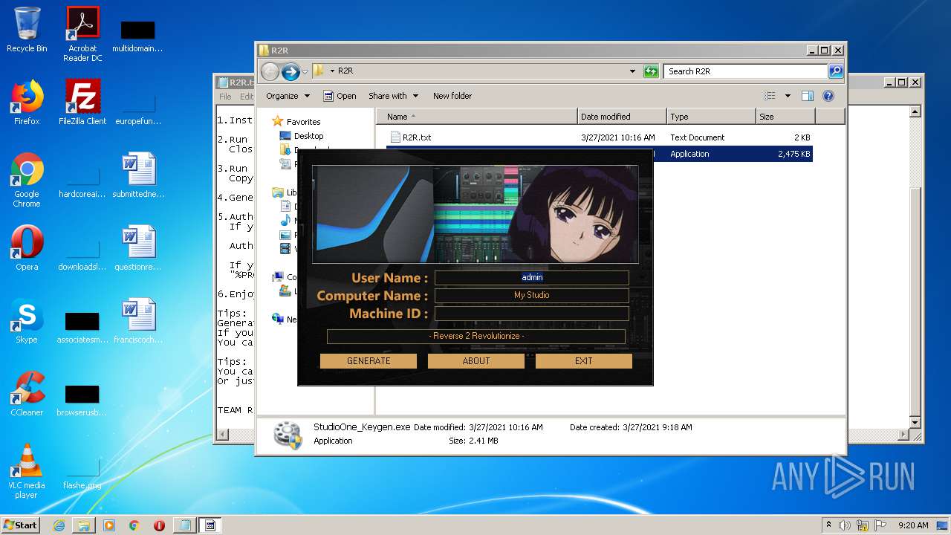Click the search magnifier in Explorer
951x535 pixels.
836,71
